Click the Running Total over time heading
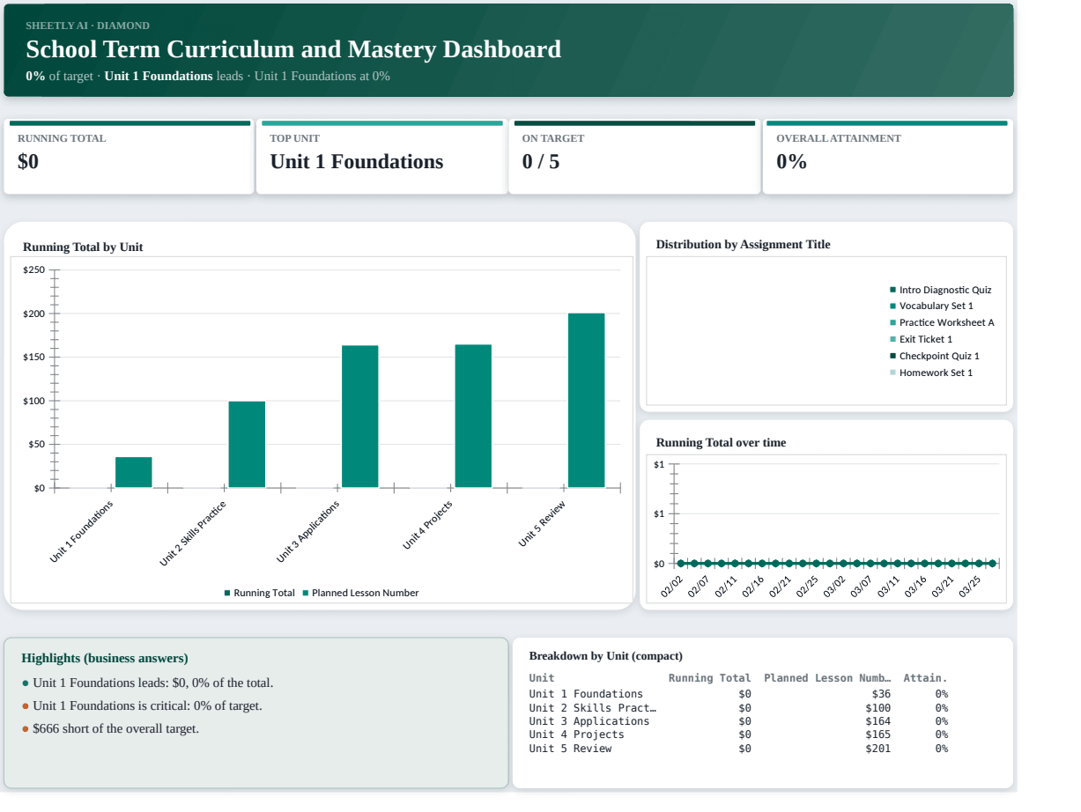Image resolution: width=1081 pixels, height=812 pixels. point(721,443)
